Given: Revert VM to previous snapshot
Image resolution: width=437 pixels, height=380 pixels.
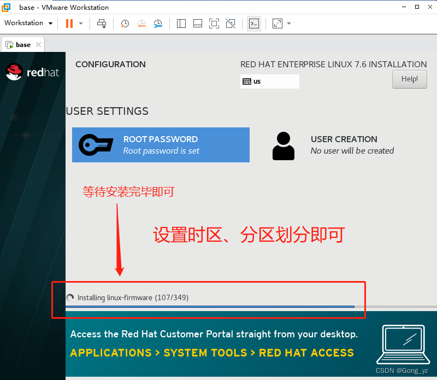Looking at the screenshot, I should pos(141,24).
